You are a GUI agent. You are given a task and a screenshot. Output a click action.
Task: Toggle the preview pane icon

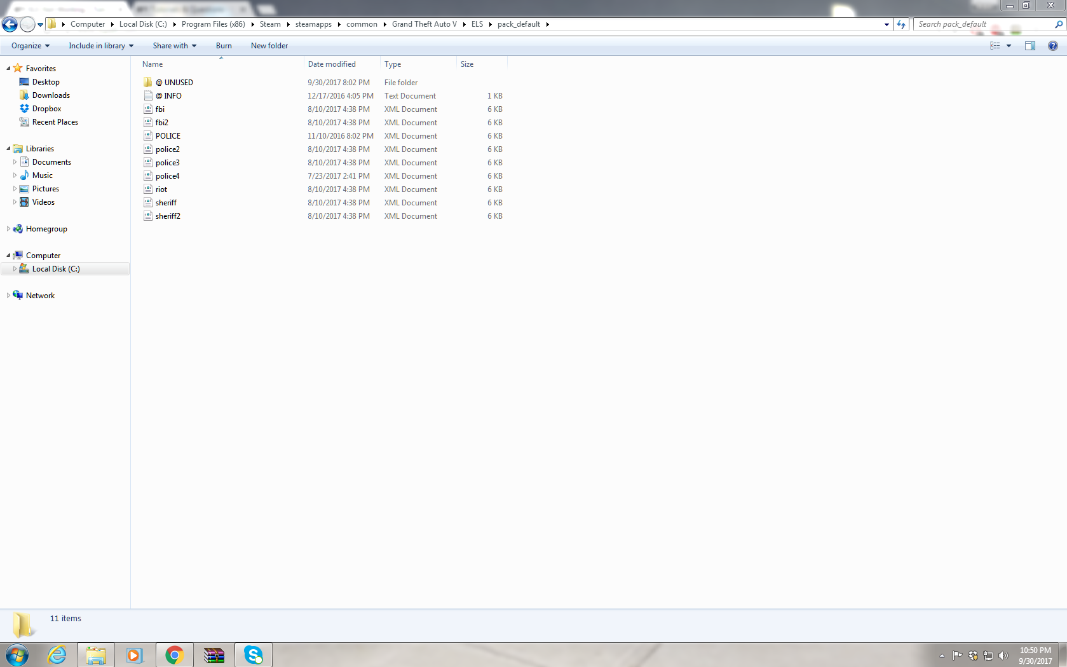tap(1030, 46)
